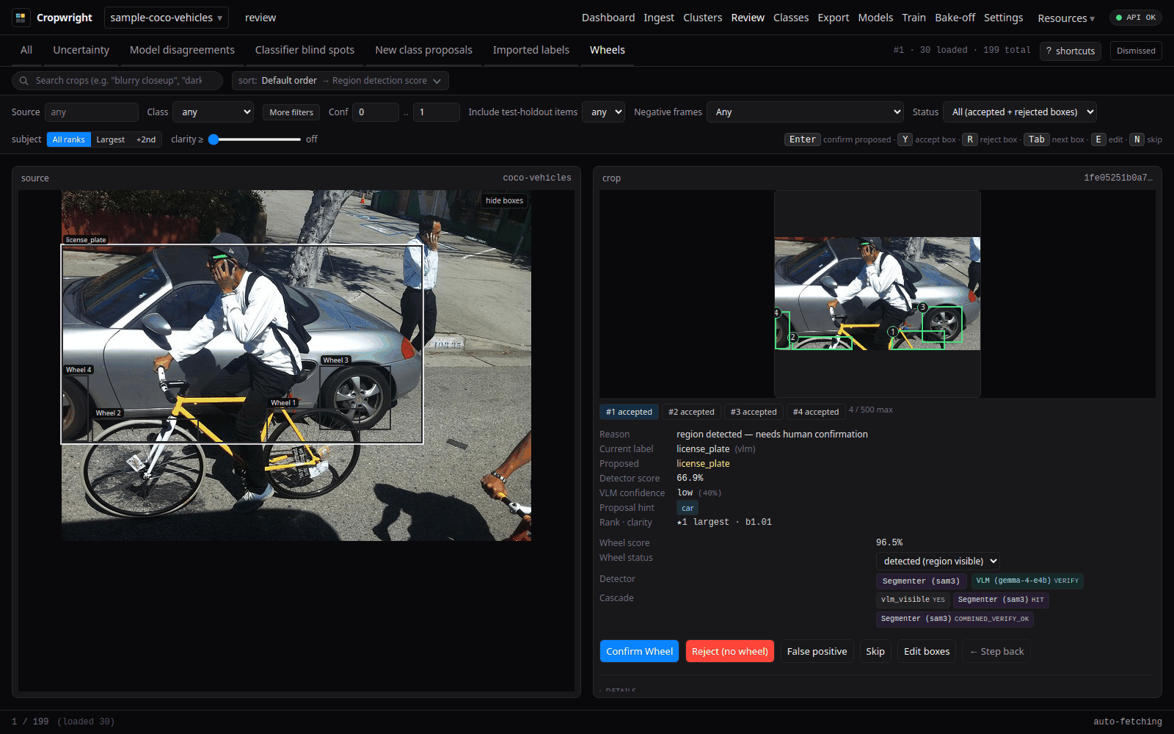The width and height of the screenshot is (1174, 734).
Task: Click Reject (no wheel) button
Action: [730, 651]
